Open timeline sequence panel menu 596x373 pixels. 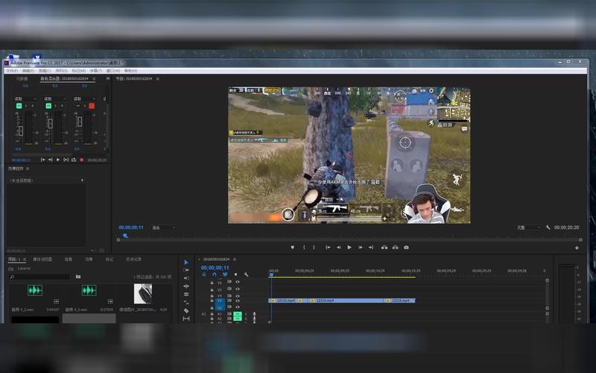(235, 259)
